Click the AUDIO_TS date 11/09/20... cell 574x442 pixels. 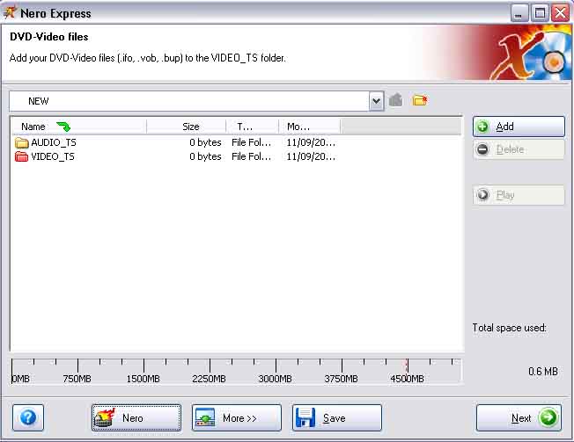(311, 142)
